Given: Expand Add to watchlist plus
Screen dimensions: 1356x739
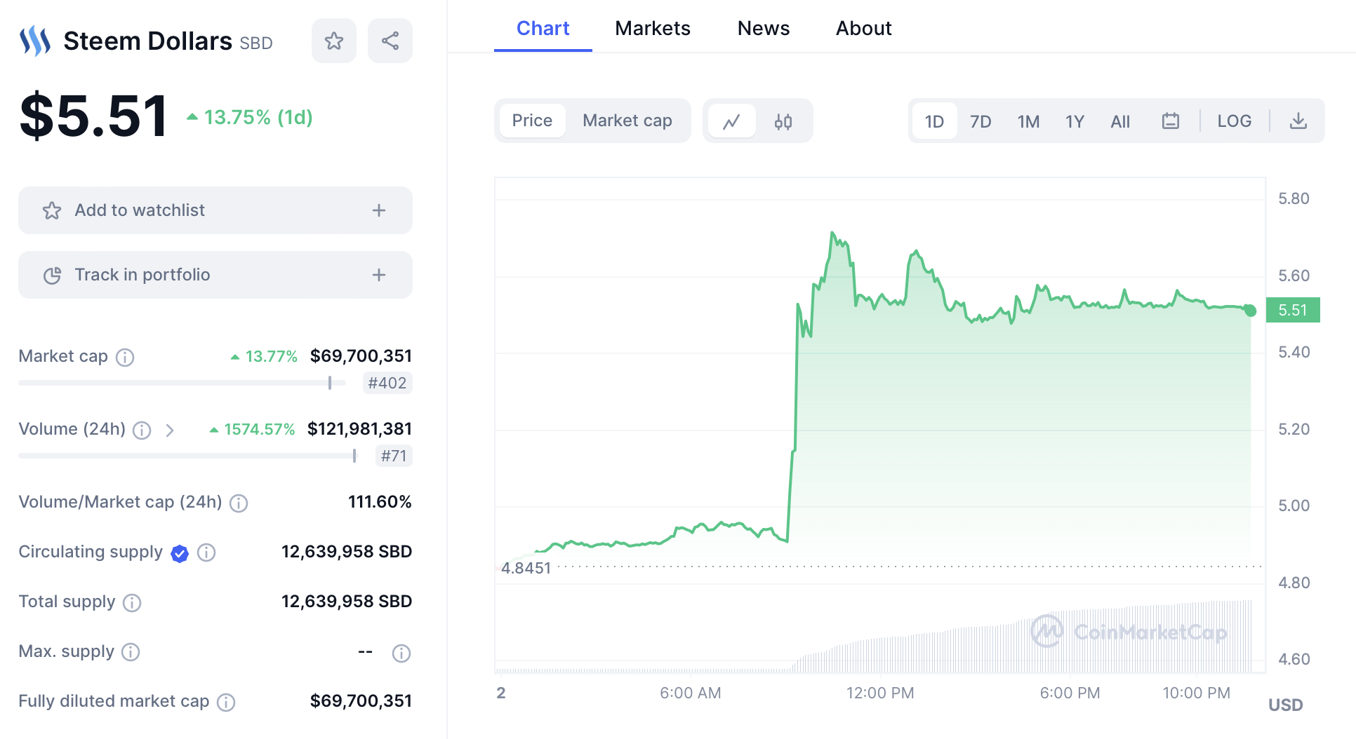Looking at the screenshot, I should 379,210.
